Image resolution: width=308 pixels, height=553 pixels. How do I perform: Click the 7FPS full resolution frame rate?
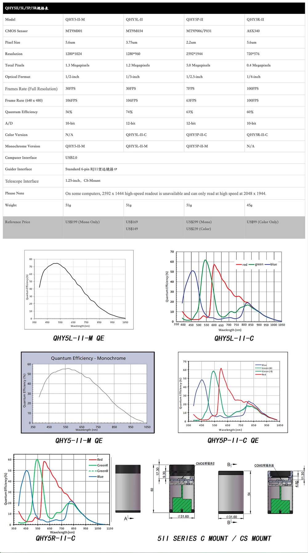(x=190, y=89)
